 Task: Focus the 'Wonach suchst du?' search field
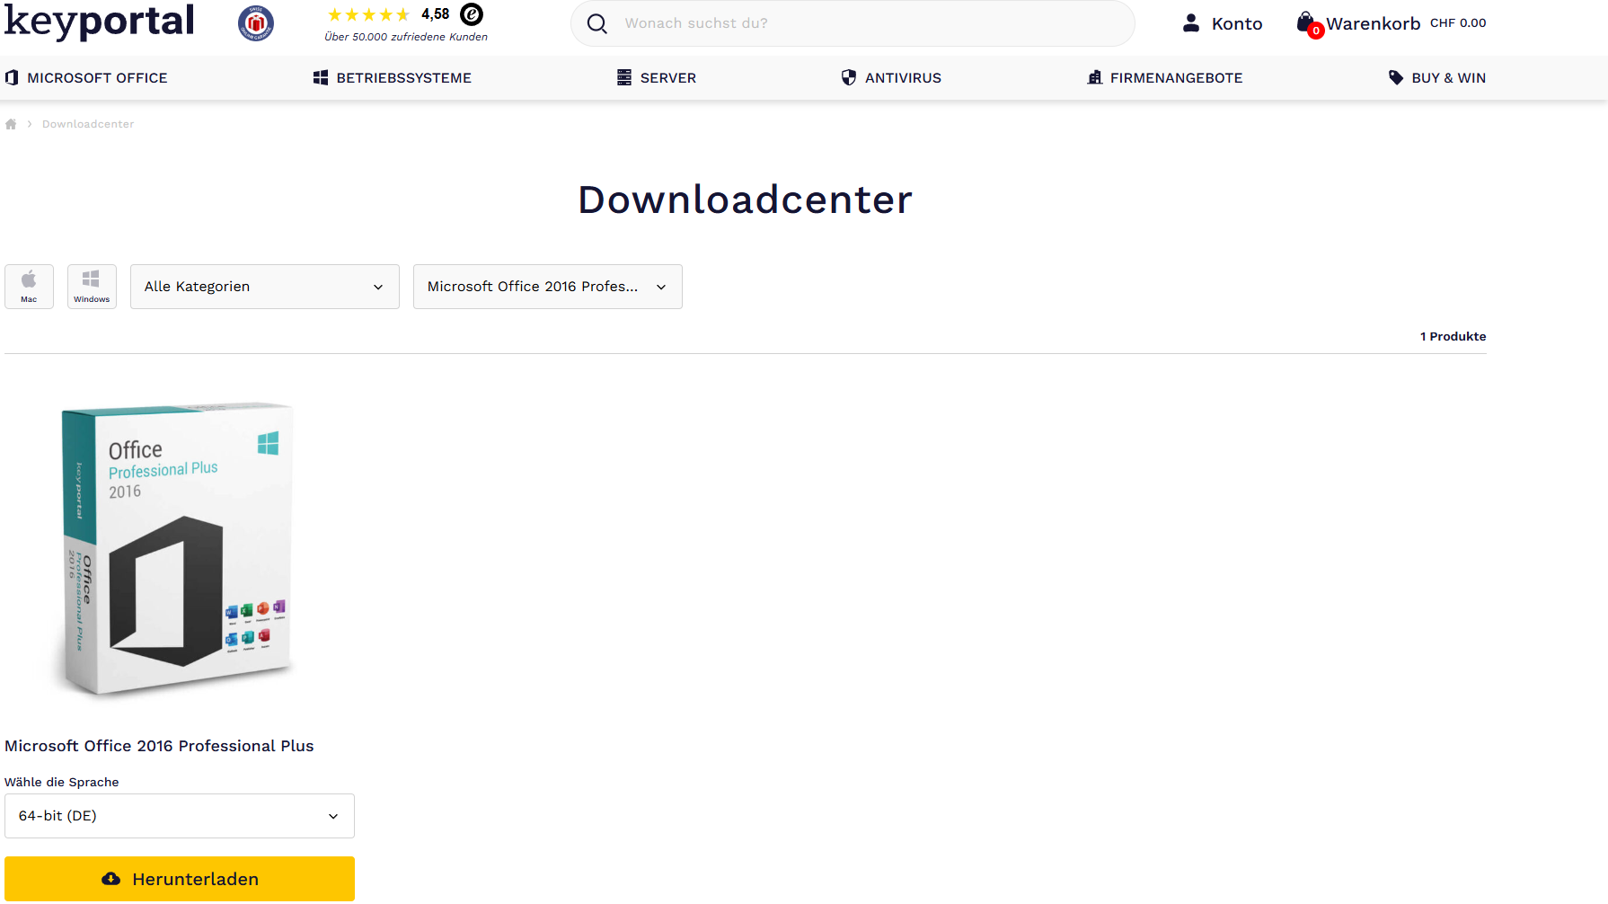[862, 23]
